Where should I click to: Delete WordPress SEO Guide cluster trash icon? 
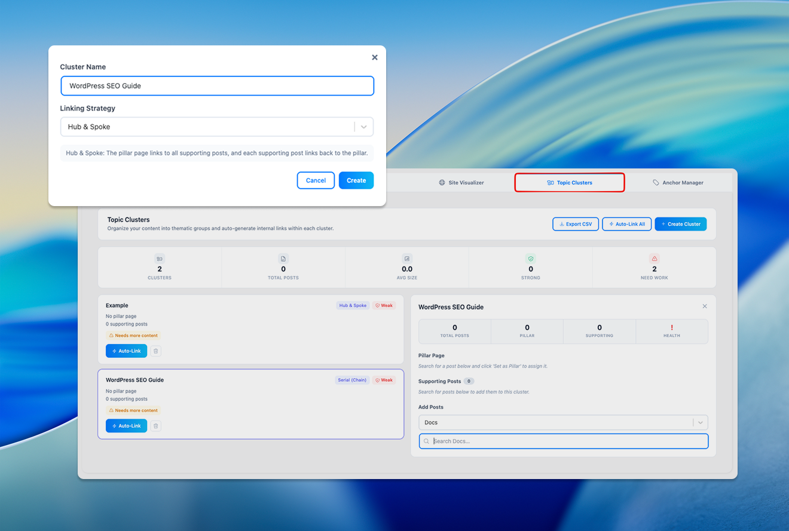tap(155, 426)
